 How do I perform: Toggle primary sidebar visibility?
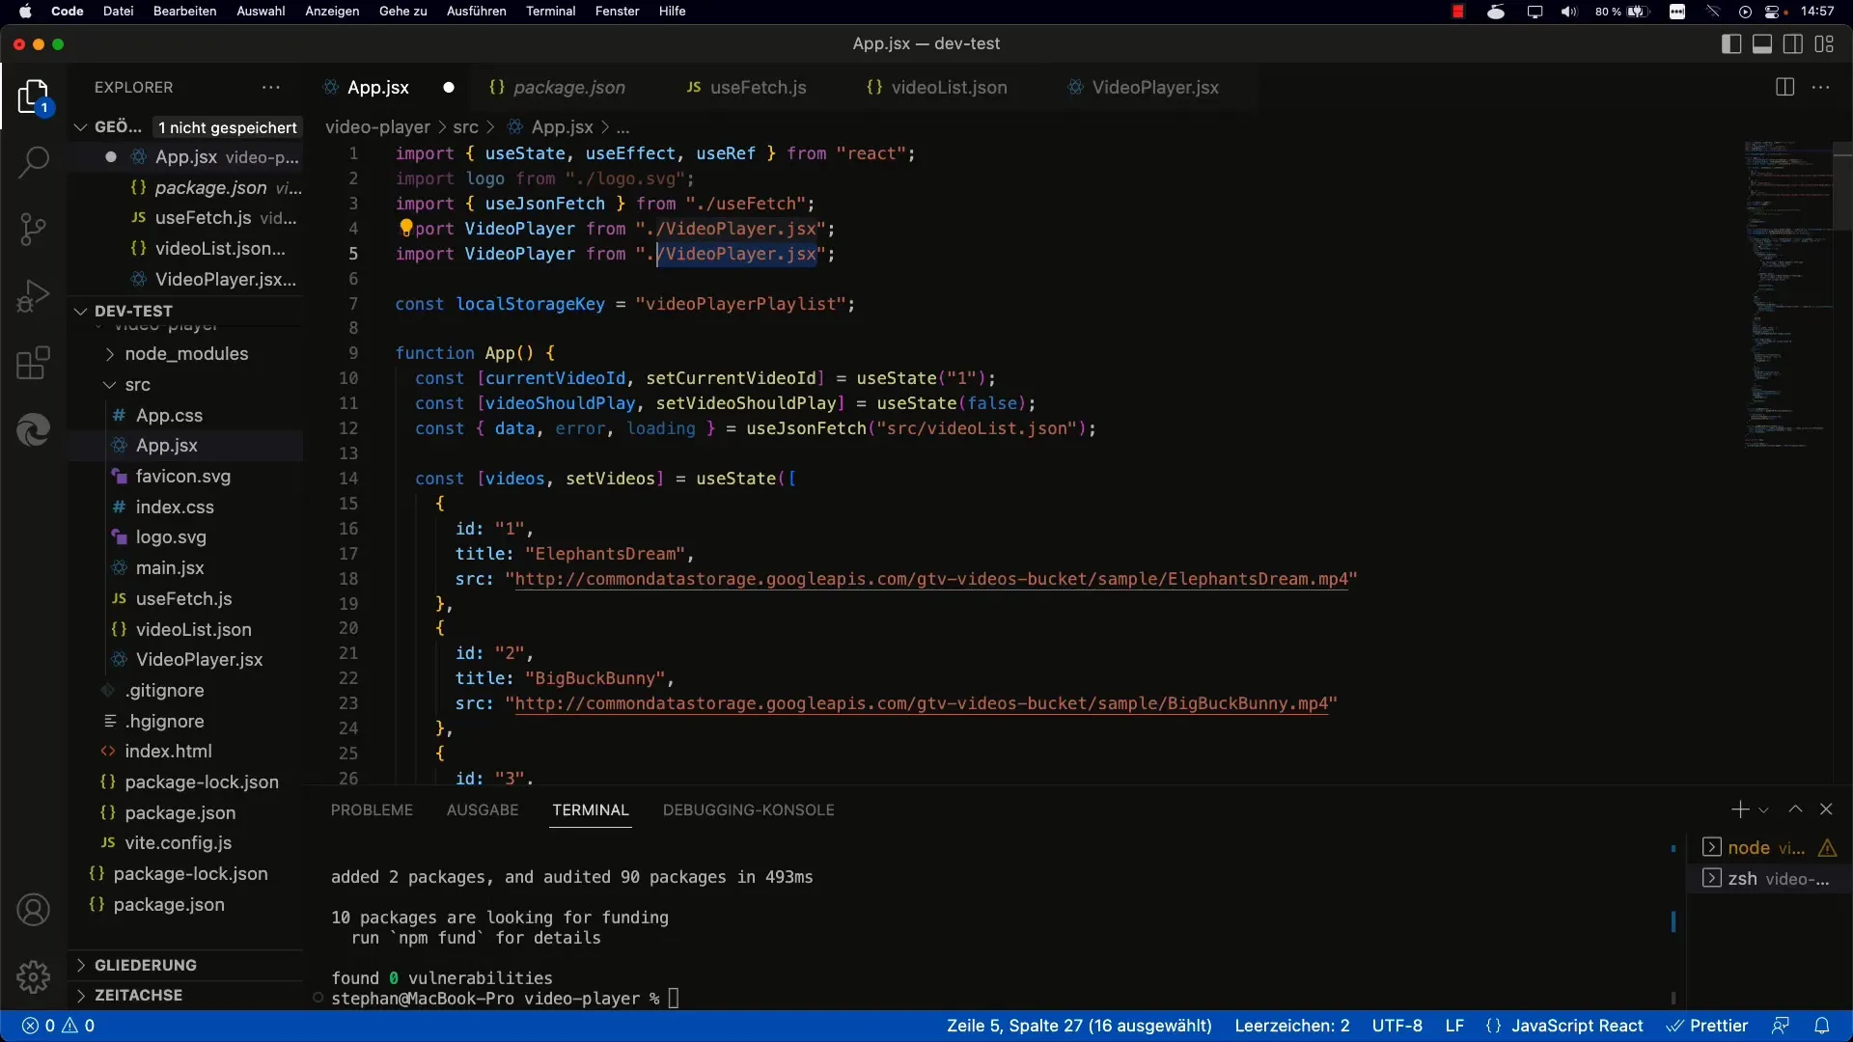pyautogui.click(x=1731, y=43)
